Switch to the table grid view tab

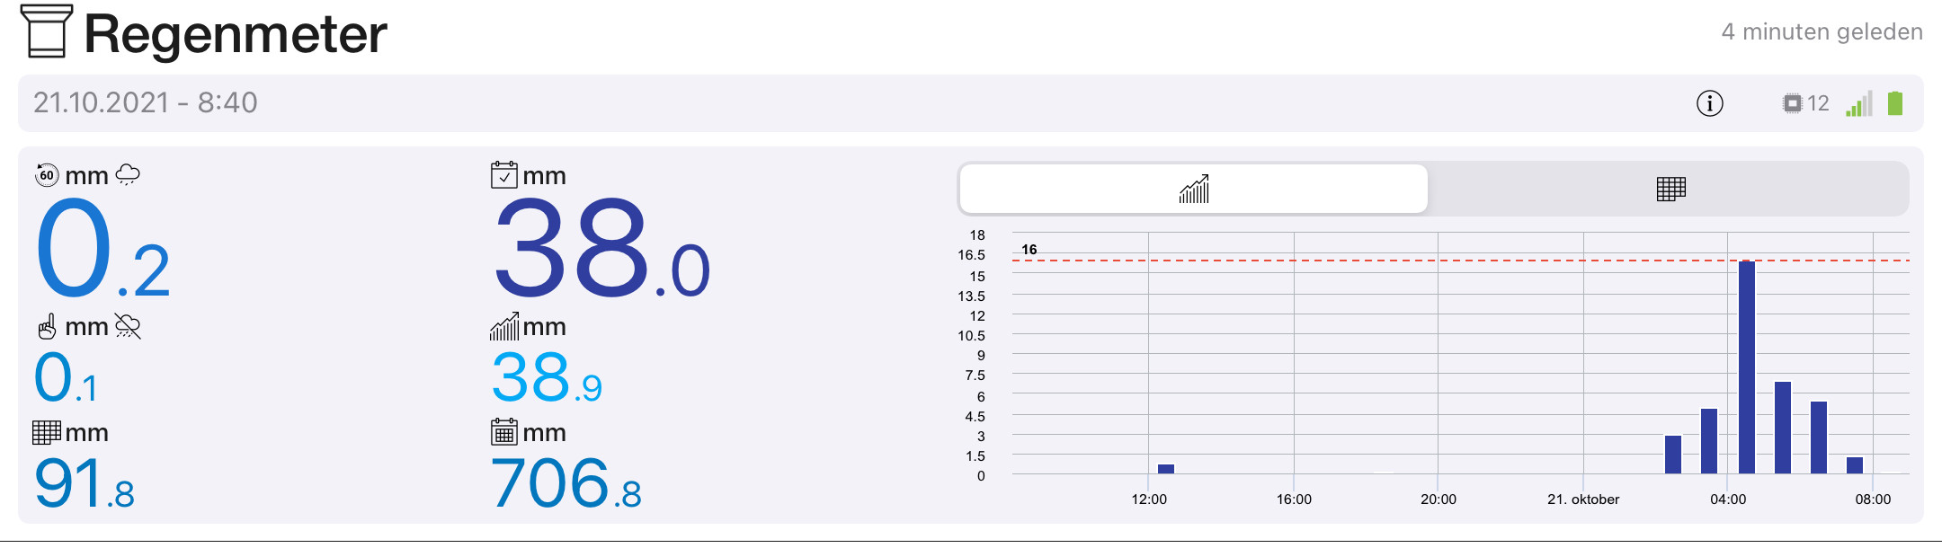point(1670,190)
